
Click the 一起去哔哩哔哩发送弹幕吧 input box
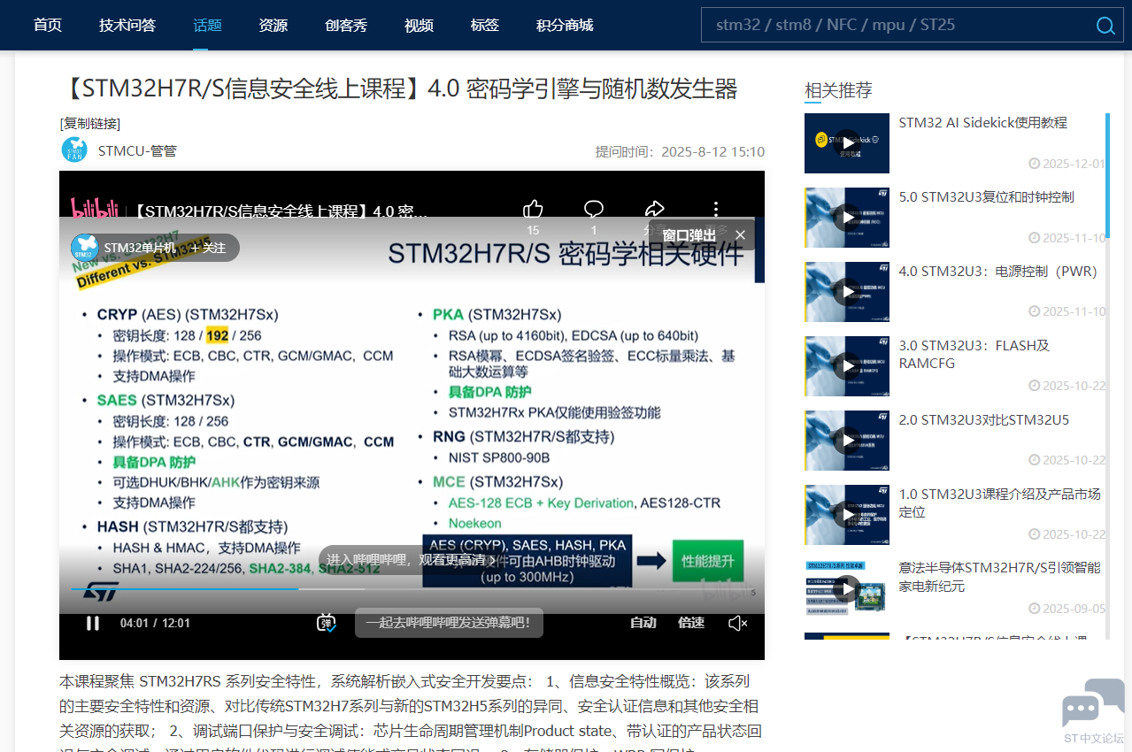pos(449,623)
